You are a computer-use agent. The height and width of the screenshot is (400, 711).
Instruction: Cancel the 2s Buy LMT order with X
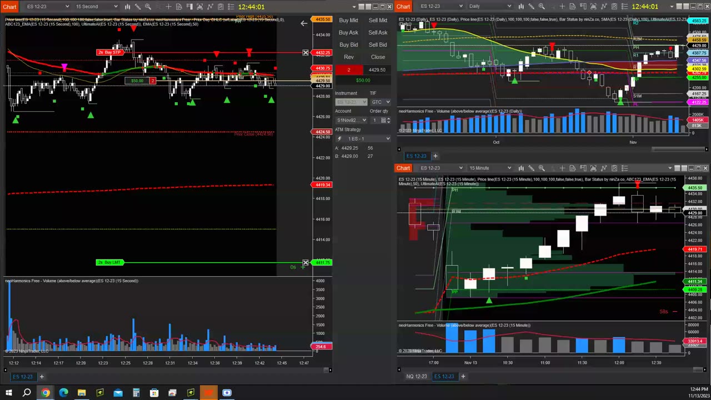click(x=305, y=262)
